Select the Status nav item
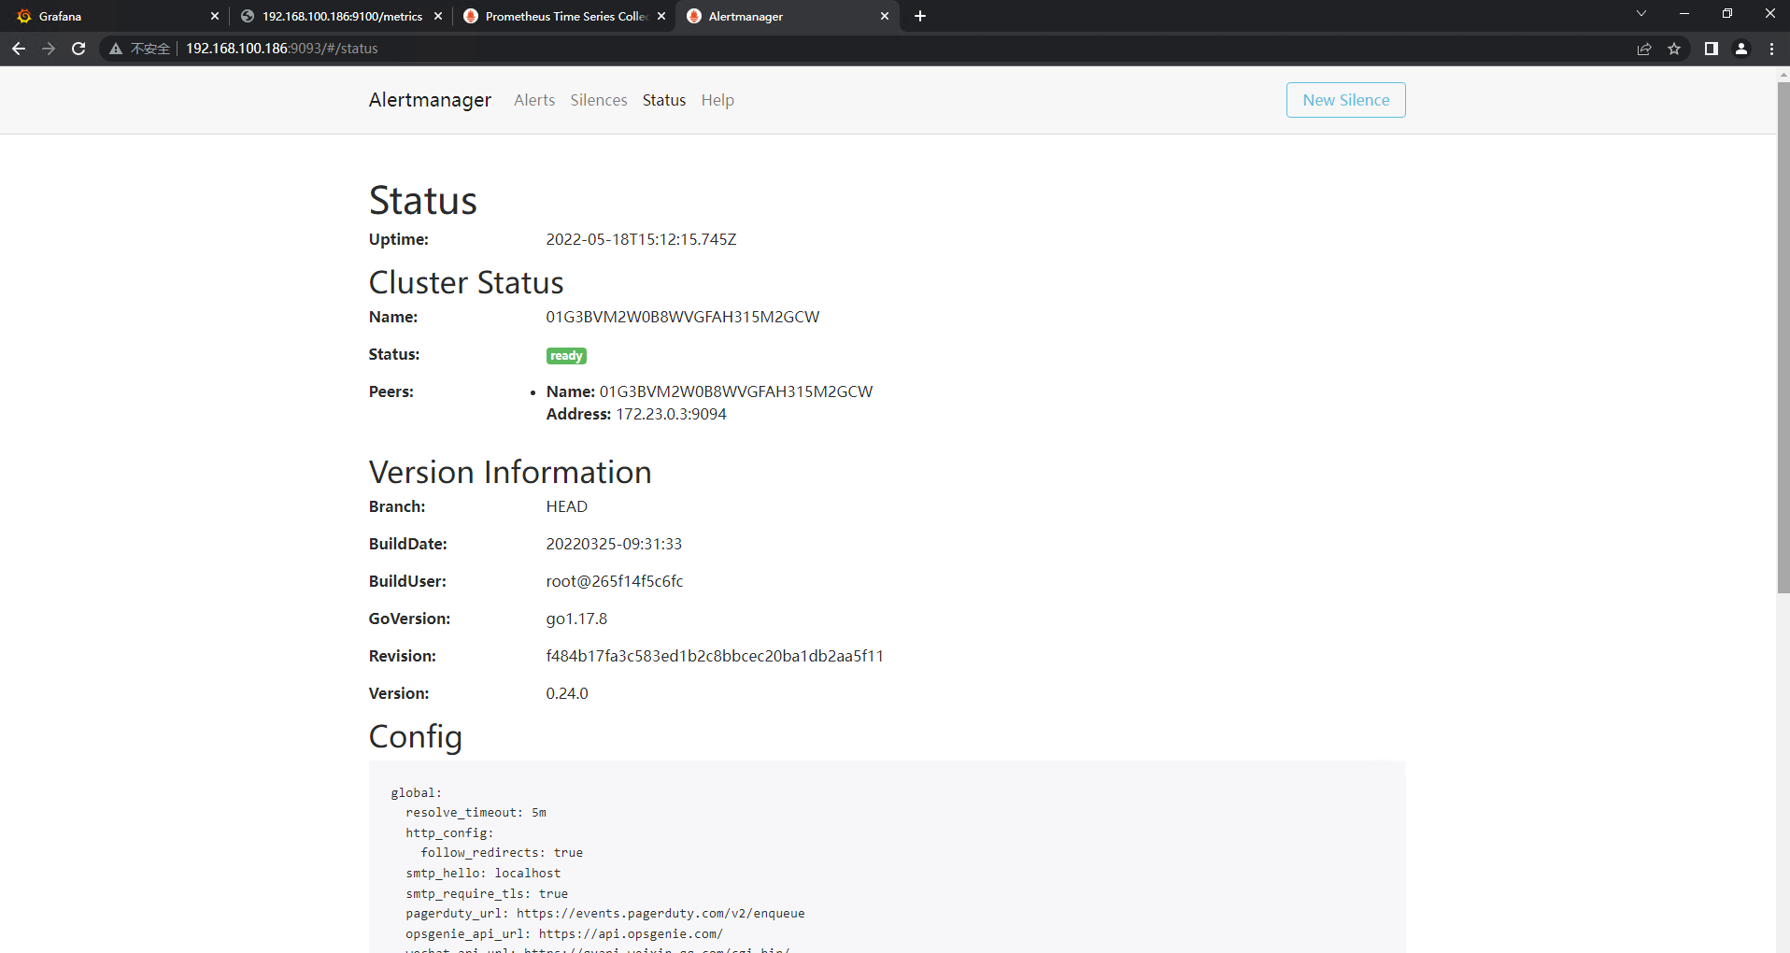1790x953 pixels. (664, 100)
